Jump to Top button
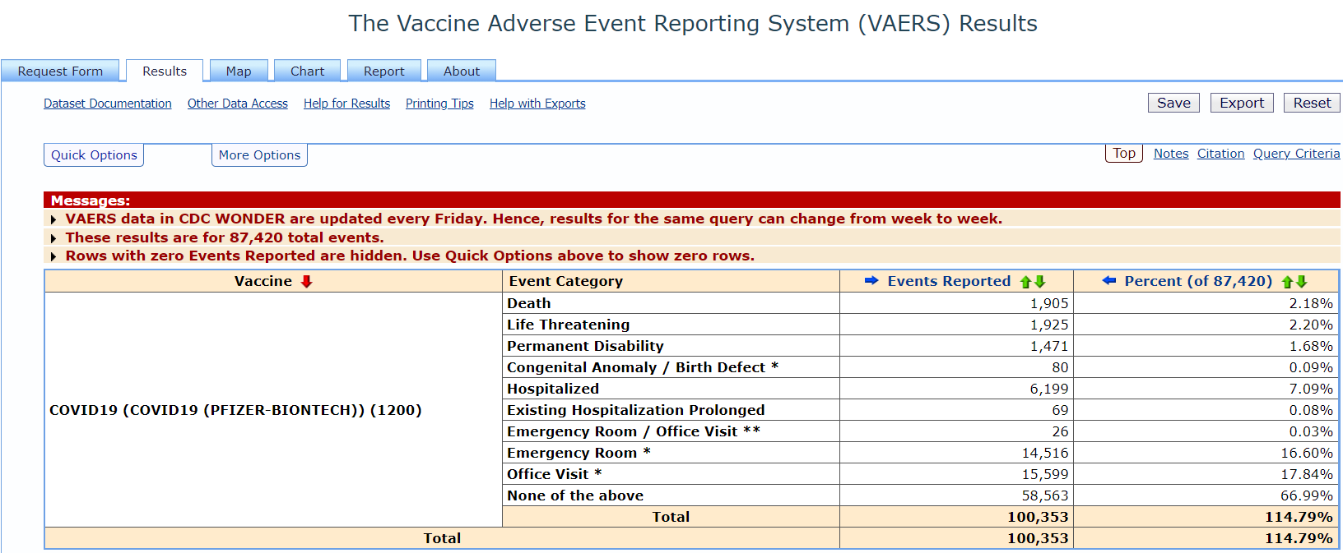This screenshot has width=1343, height=553. 1124,154
